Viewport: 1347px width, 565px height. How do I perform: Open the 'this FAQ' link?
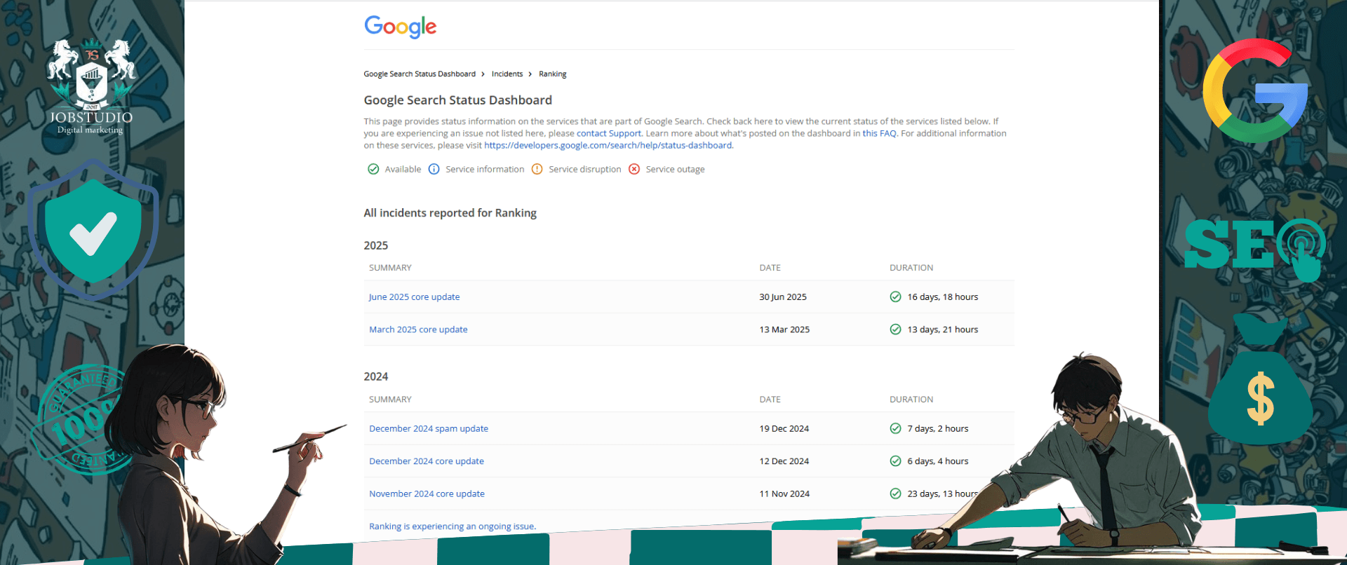pyautogui.click(x=879, y=134)
